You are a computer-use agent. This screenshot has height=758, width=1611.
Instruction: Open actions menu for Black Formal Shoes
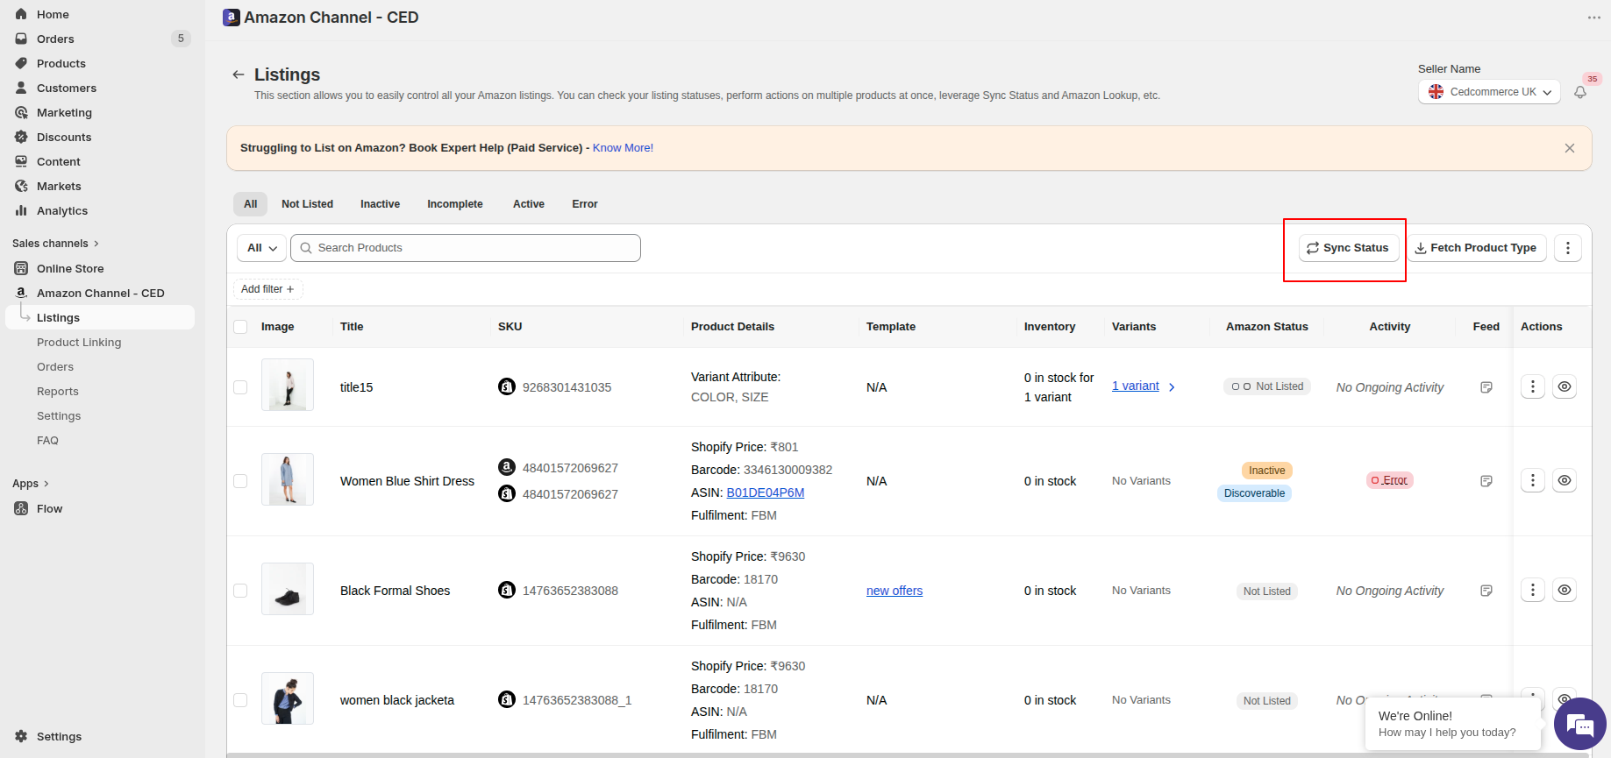click(x=1533, y=590)
